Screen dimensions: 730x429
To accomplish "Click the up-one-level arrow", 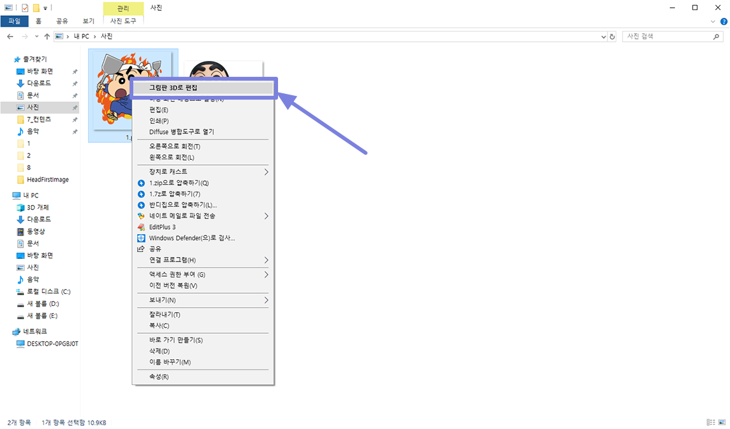I will [x=47, y=36].
